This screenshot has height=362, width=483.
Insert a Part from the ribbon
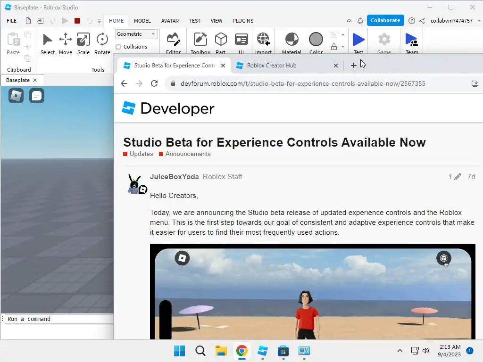(x=221, y=43)
